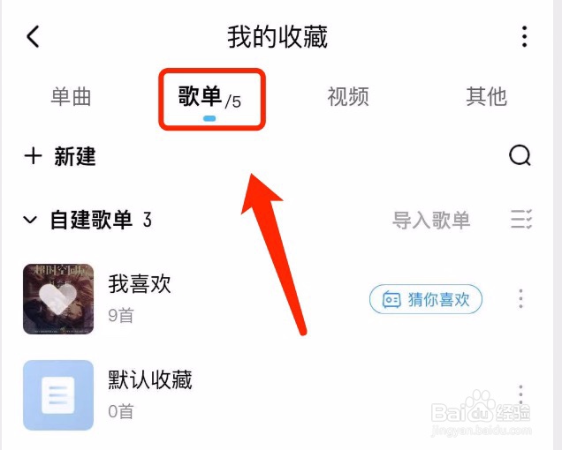Collapse the 自建歌单 section chevron

[30, 220]
